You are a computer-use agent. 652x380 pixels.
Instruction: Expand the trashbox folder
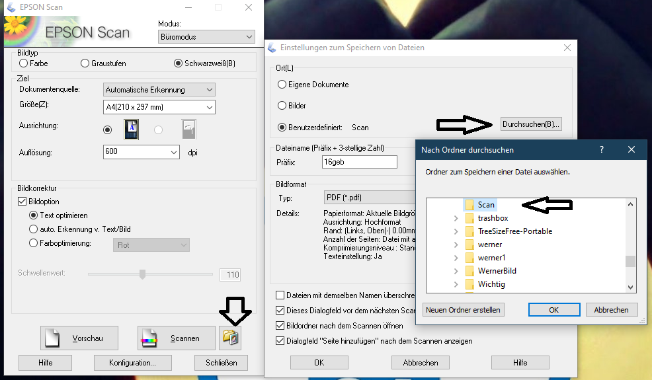coord(456,218)
